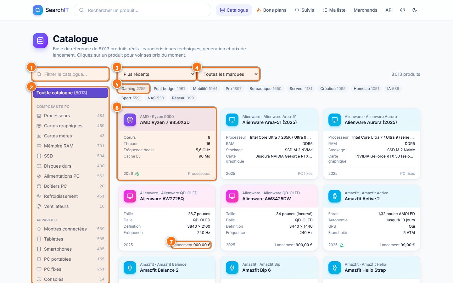Viewport: 453px width, 283px height.
Task: Click the Refroidissement category
Action: (x=70, y=196)
